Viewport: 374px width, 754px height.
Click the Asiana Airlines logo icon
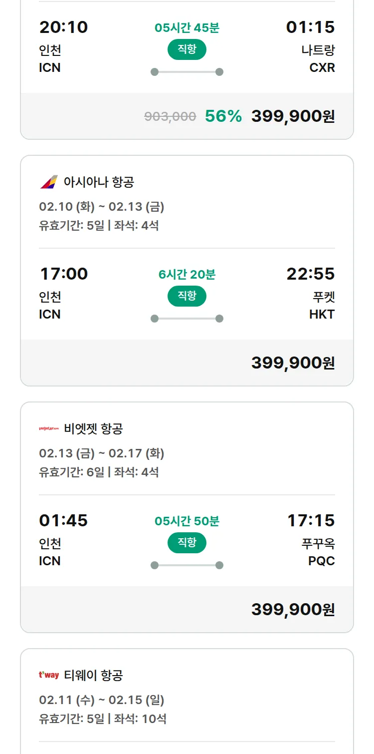(49, 182)
